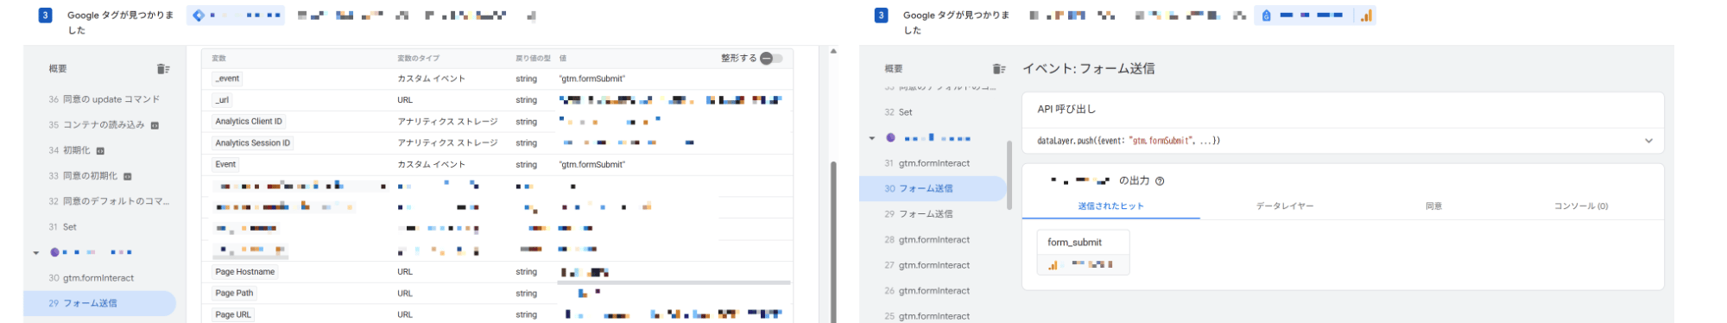Select 34 初期化 event
This screenshot has height=323, width=1727.
coord(69,150)
